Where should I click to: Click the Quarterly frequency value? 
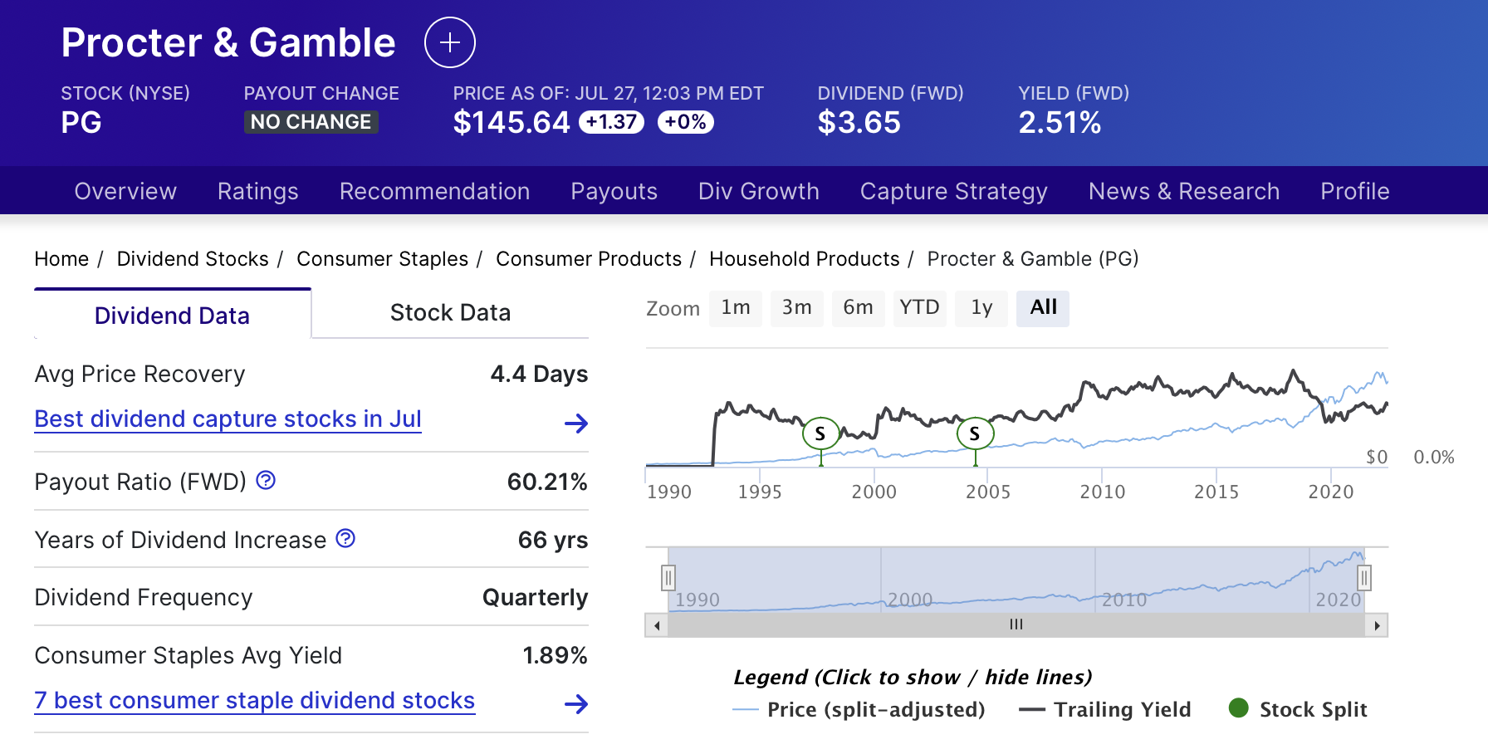pos(536,598)
